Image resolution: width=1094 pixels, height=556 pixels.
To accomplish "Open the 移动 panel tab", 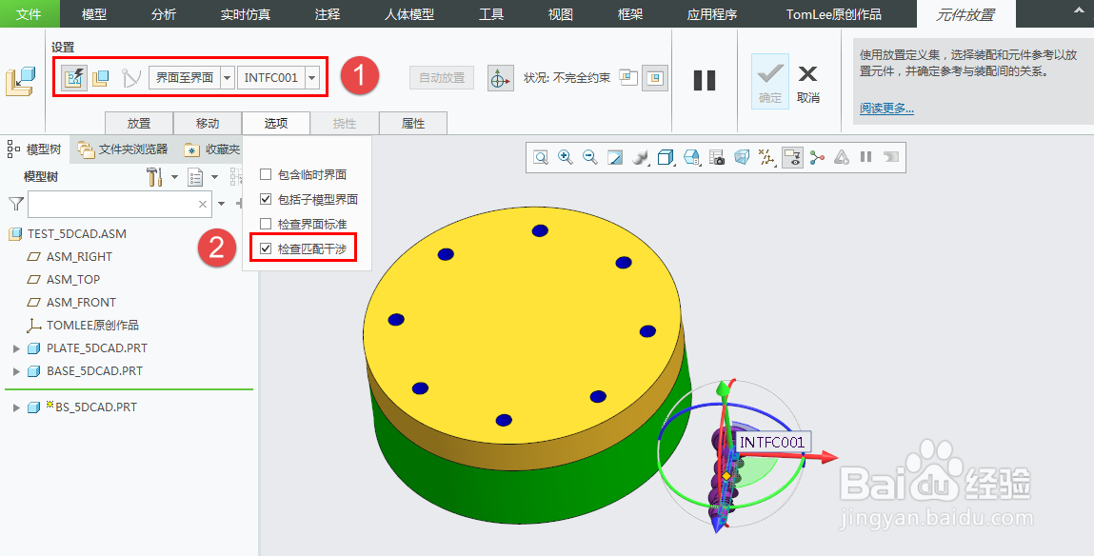I will click(x=208, y=123).
